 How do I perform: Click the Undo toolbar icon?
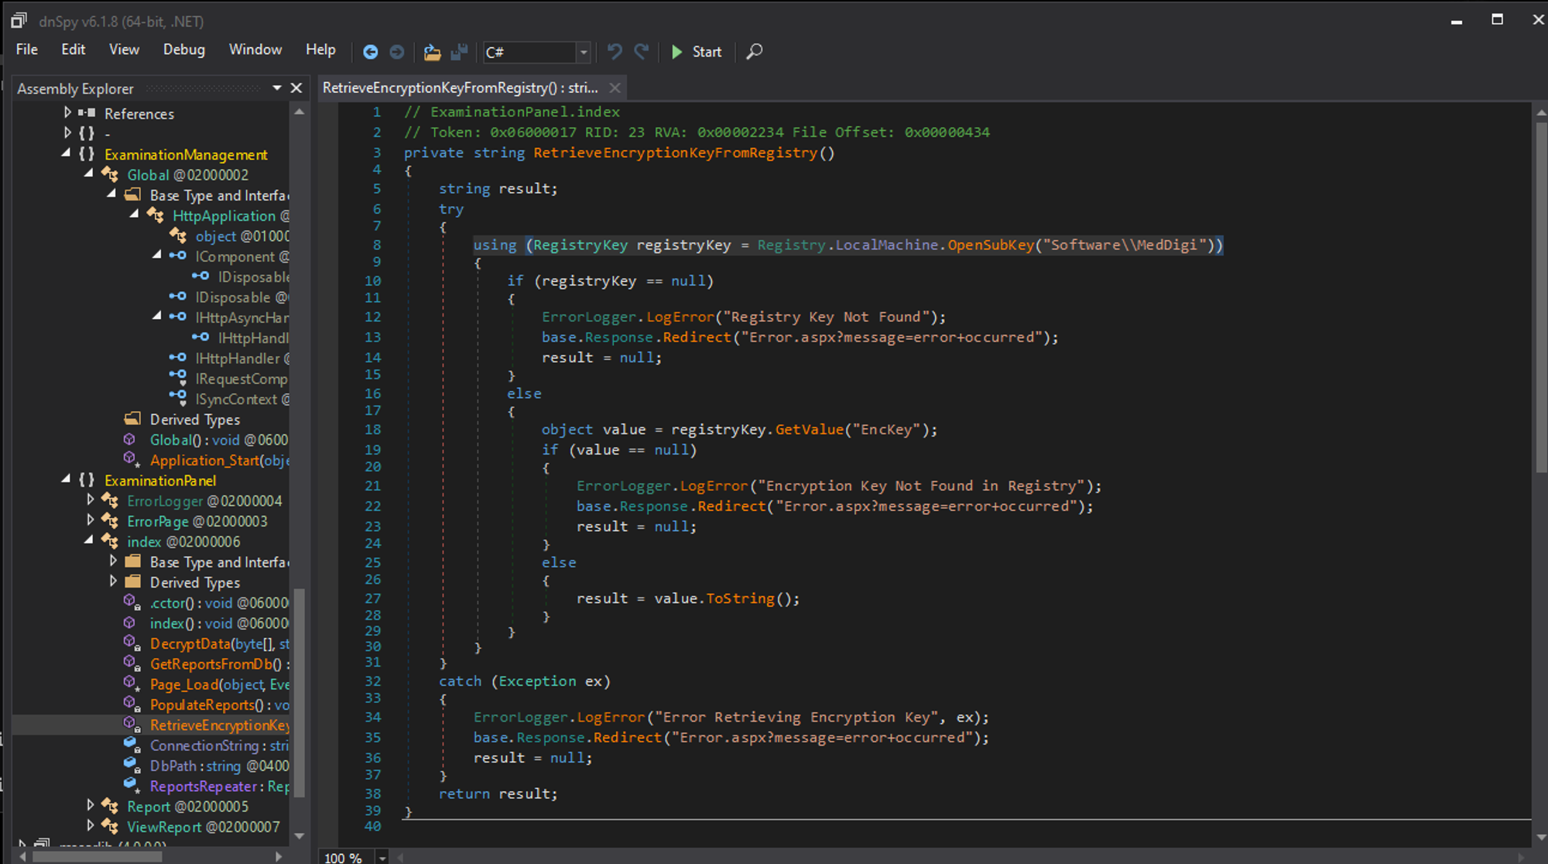(x=615, y=52)
